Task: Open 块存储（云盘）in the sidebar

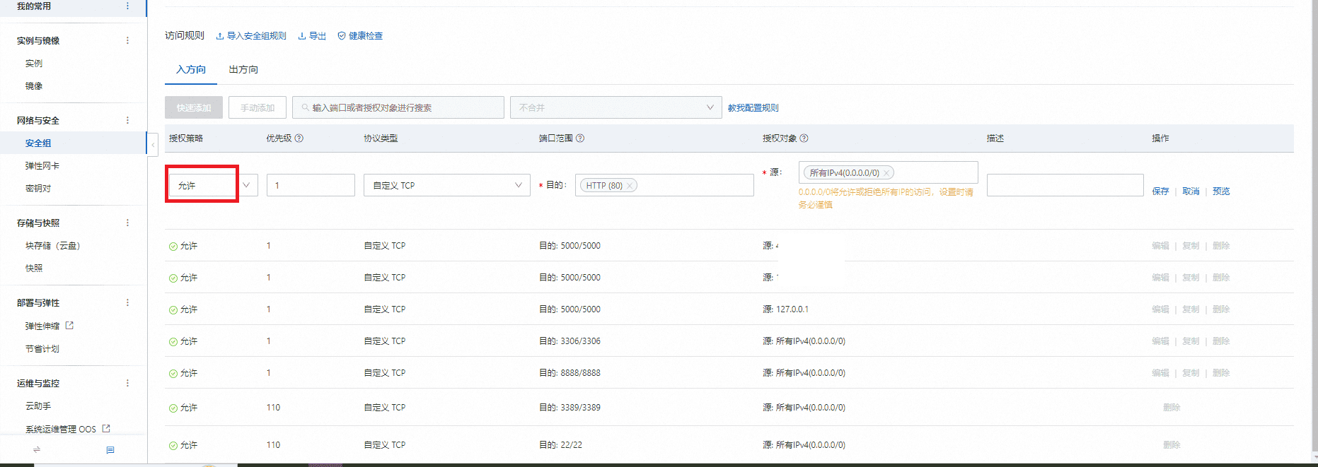Action: coord(53,246)
